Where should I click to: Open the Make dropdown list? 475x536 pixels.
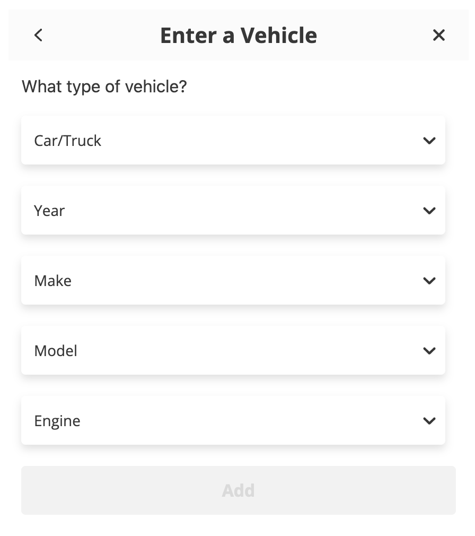pyautogui.click(x=233, y=281)
